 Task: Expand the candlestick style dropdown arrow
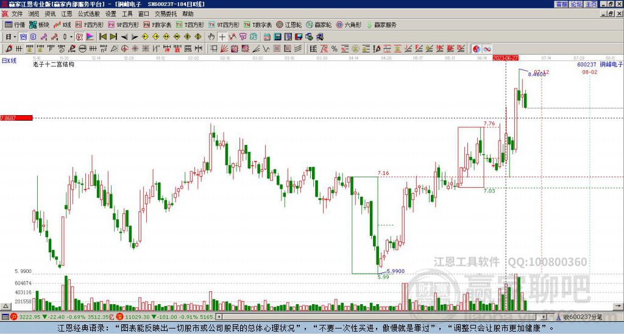(71, 37)
